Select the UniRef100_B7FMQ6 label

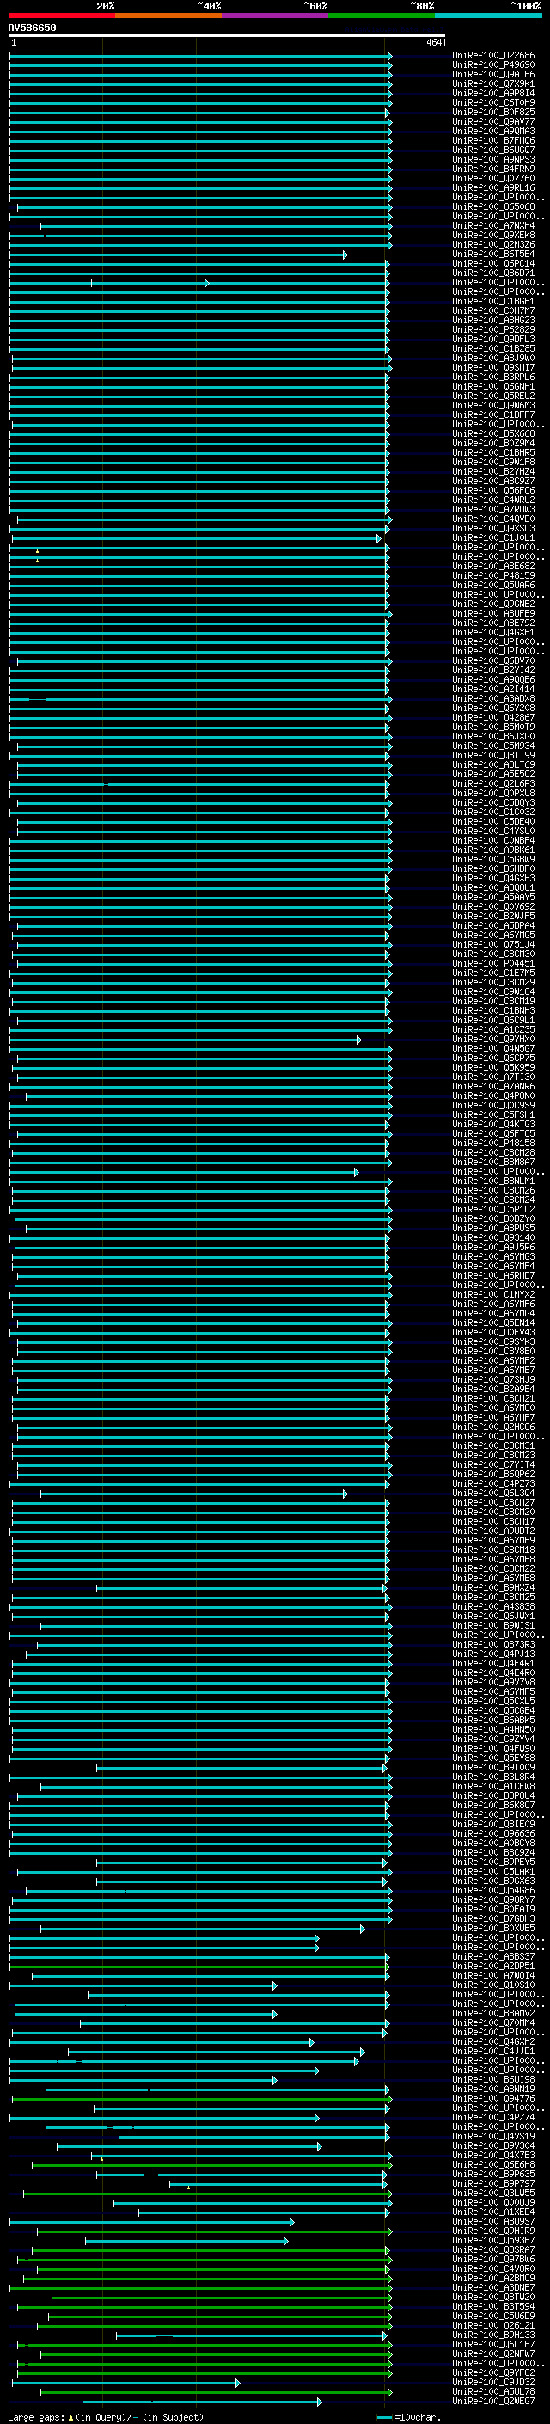pyautogui.click(x=492, y=140)
